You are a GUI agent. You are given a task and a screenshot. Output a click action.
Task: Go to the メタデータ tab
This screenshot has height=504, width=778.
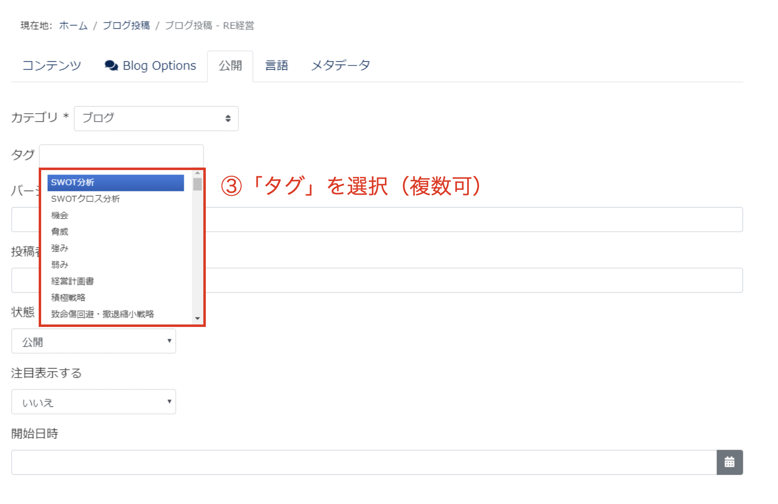coord(340,65)
